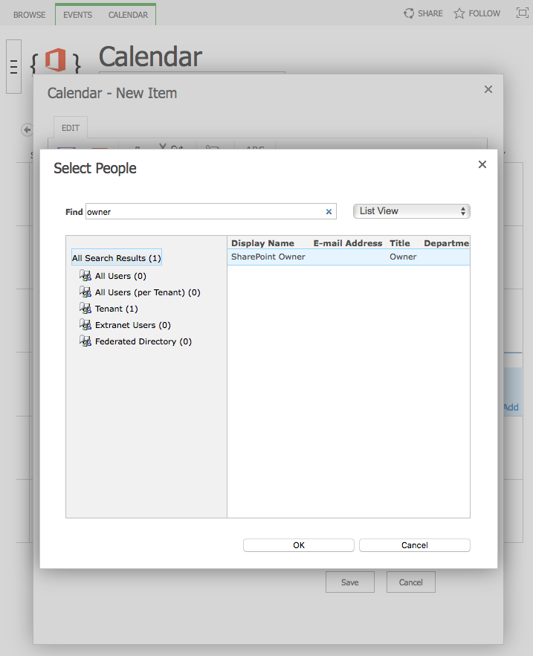Open the hamburger navigation menu
The height and width of the screenshot is (656, 533).
pos(14,66)
